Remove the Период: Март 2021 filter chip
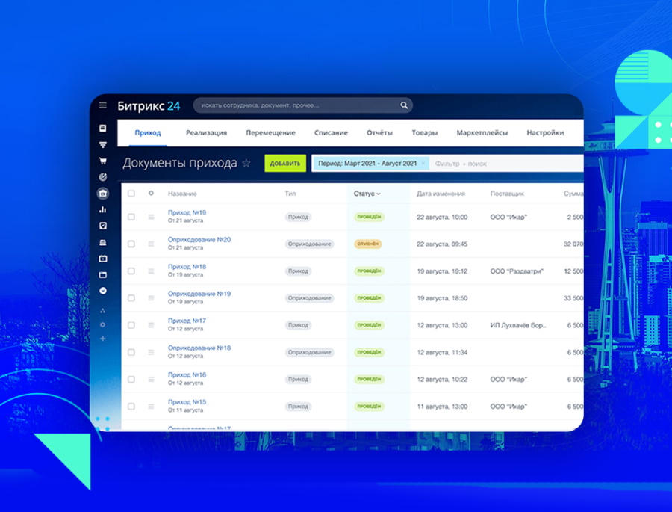Viewport: 672px width, 512px height. [x=423, y=163]
